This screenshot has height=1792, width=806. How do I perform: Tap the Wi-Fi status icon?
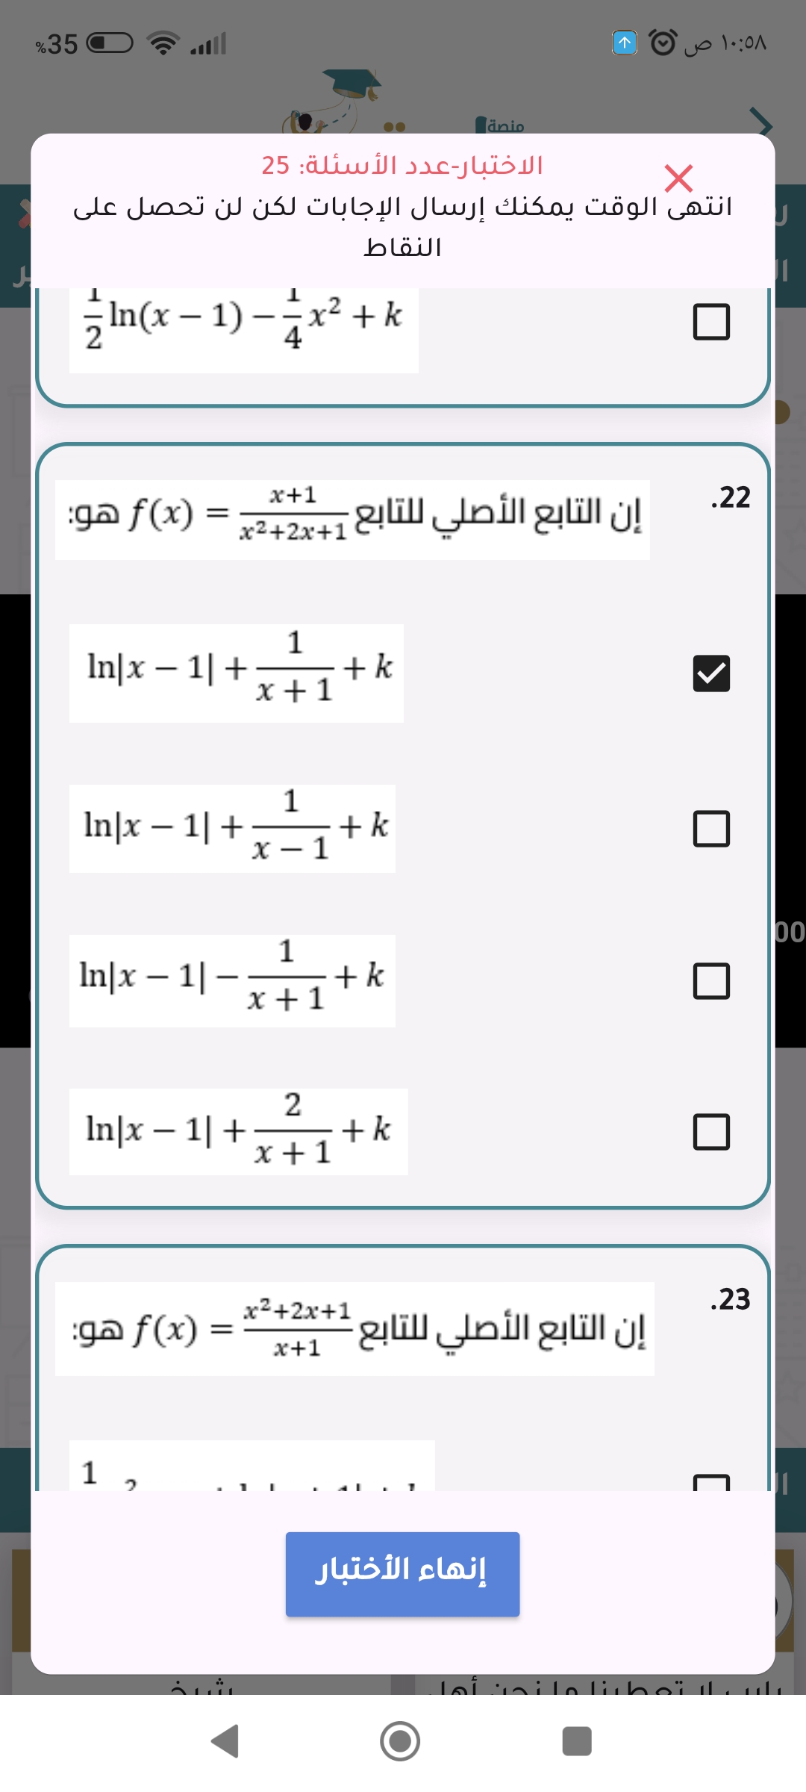coord(163,43)
